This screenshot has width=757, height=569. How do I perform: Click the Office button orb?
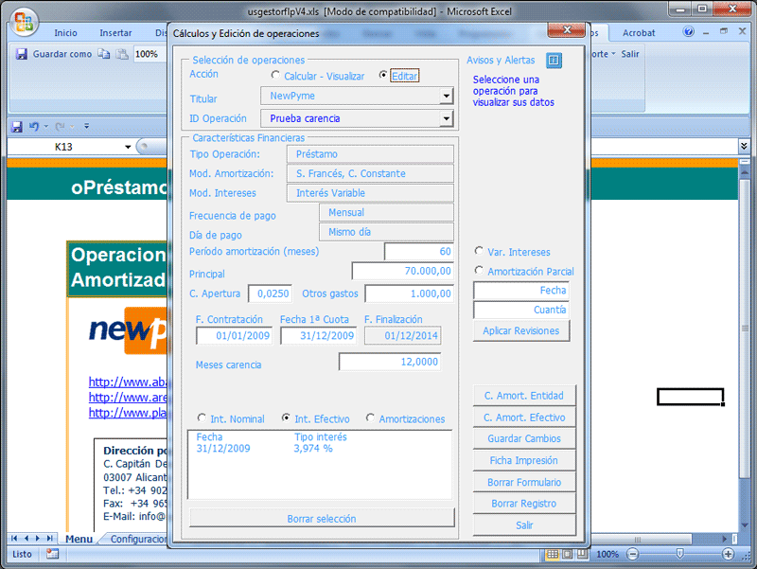point(25,22)
